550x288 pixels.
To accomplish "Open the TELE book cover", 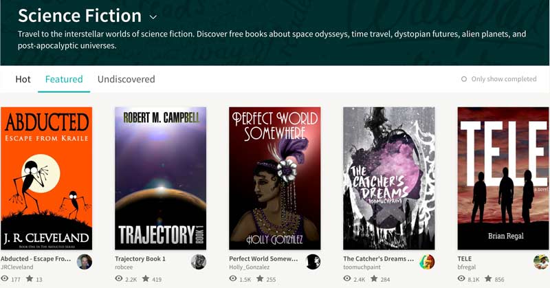I will (x=503, y=178).
